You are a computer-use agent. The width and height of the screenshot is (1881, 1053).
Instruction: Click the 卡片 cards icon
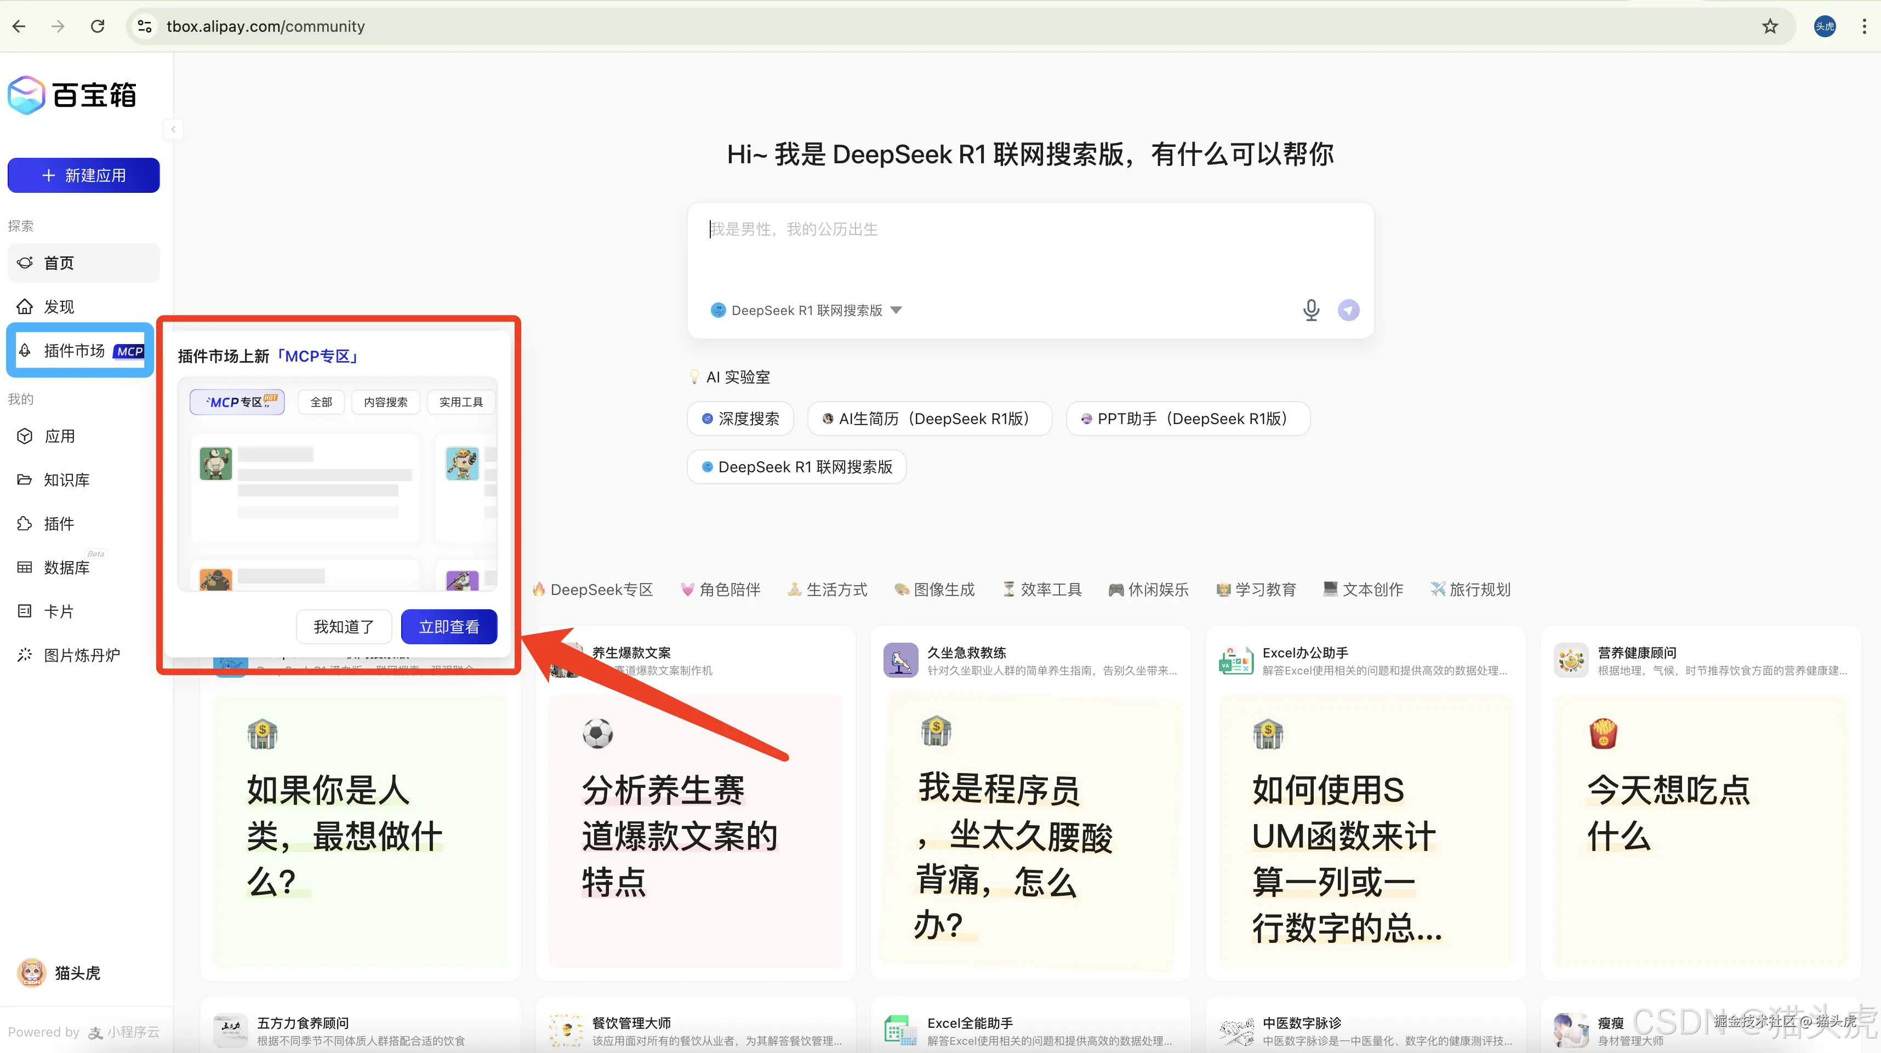[25, 611]
